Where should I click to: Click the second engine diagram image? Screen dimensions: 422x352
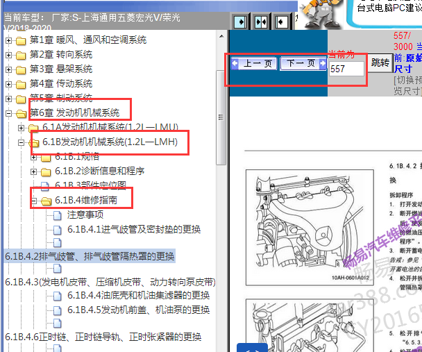pos(310,326)
